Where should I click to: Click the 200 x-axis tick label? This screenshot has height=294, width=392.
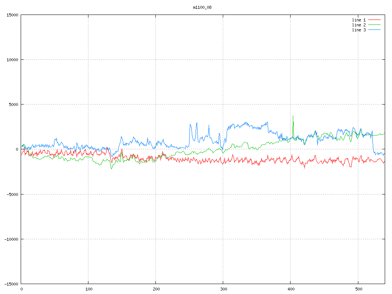tap(156, 289)
